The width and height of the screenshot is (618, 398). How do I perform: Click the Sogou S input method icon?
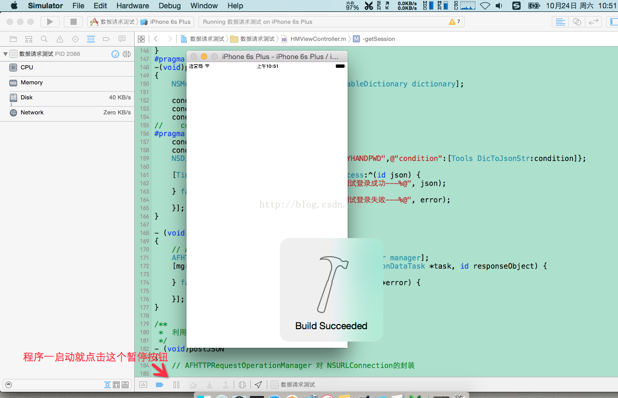coord(516,6)
